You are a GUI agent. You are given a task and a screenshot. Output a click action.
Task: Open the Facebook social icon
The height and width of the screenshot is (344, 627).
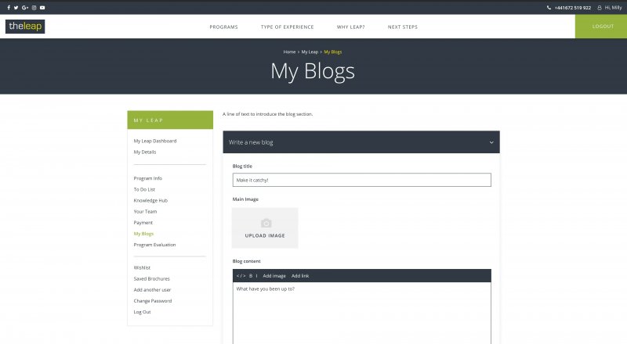[x=9, y=7]
